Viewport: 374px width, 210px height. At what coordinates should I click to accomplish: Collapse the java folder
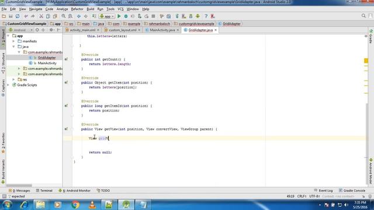pos(14,47)
